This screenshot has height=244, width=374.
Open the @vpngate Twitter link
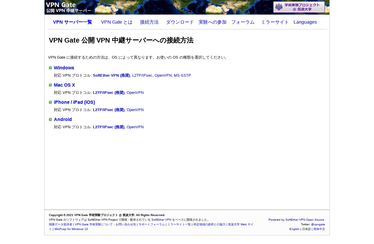point(318,224)
